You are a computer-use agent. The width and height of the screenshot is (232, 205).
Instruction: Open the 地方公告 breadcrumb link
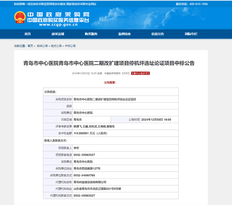tap(56, 46)
